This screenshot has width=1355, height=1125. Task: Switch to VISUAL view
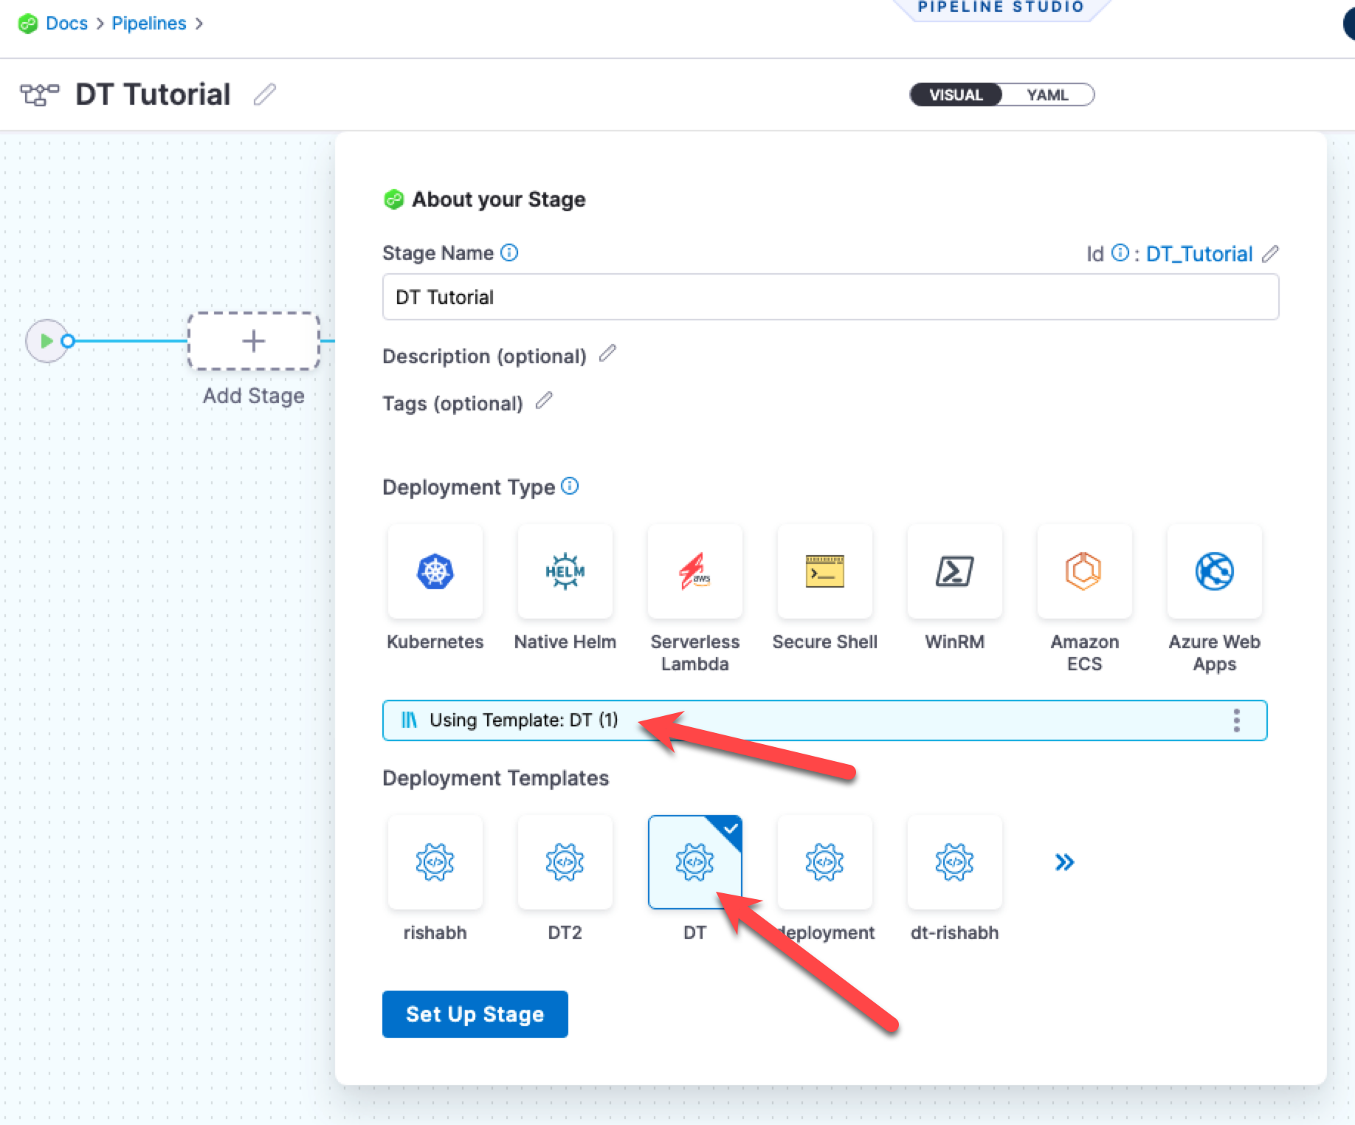(956, 95)
